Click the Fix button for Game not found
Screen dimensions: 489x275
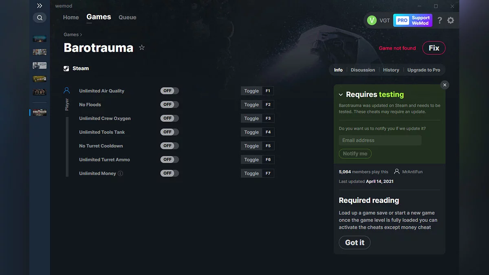click(x=434, y=48)
